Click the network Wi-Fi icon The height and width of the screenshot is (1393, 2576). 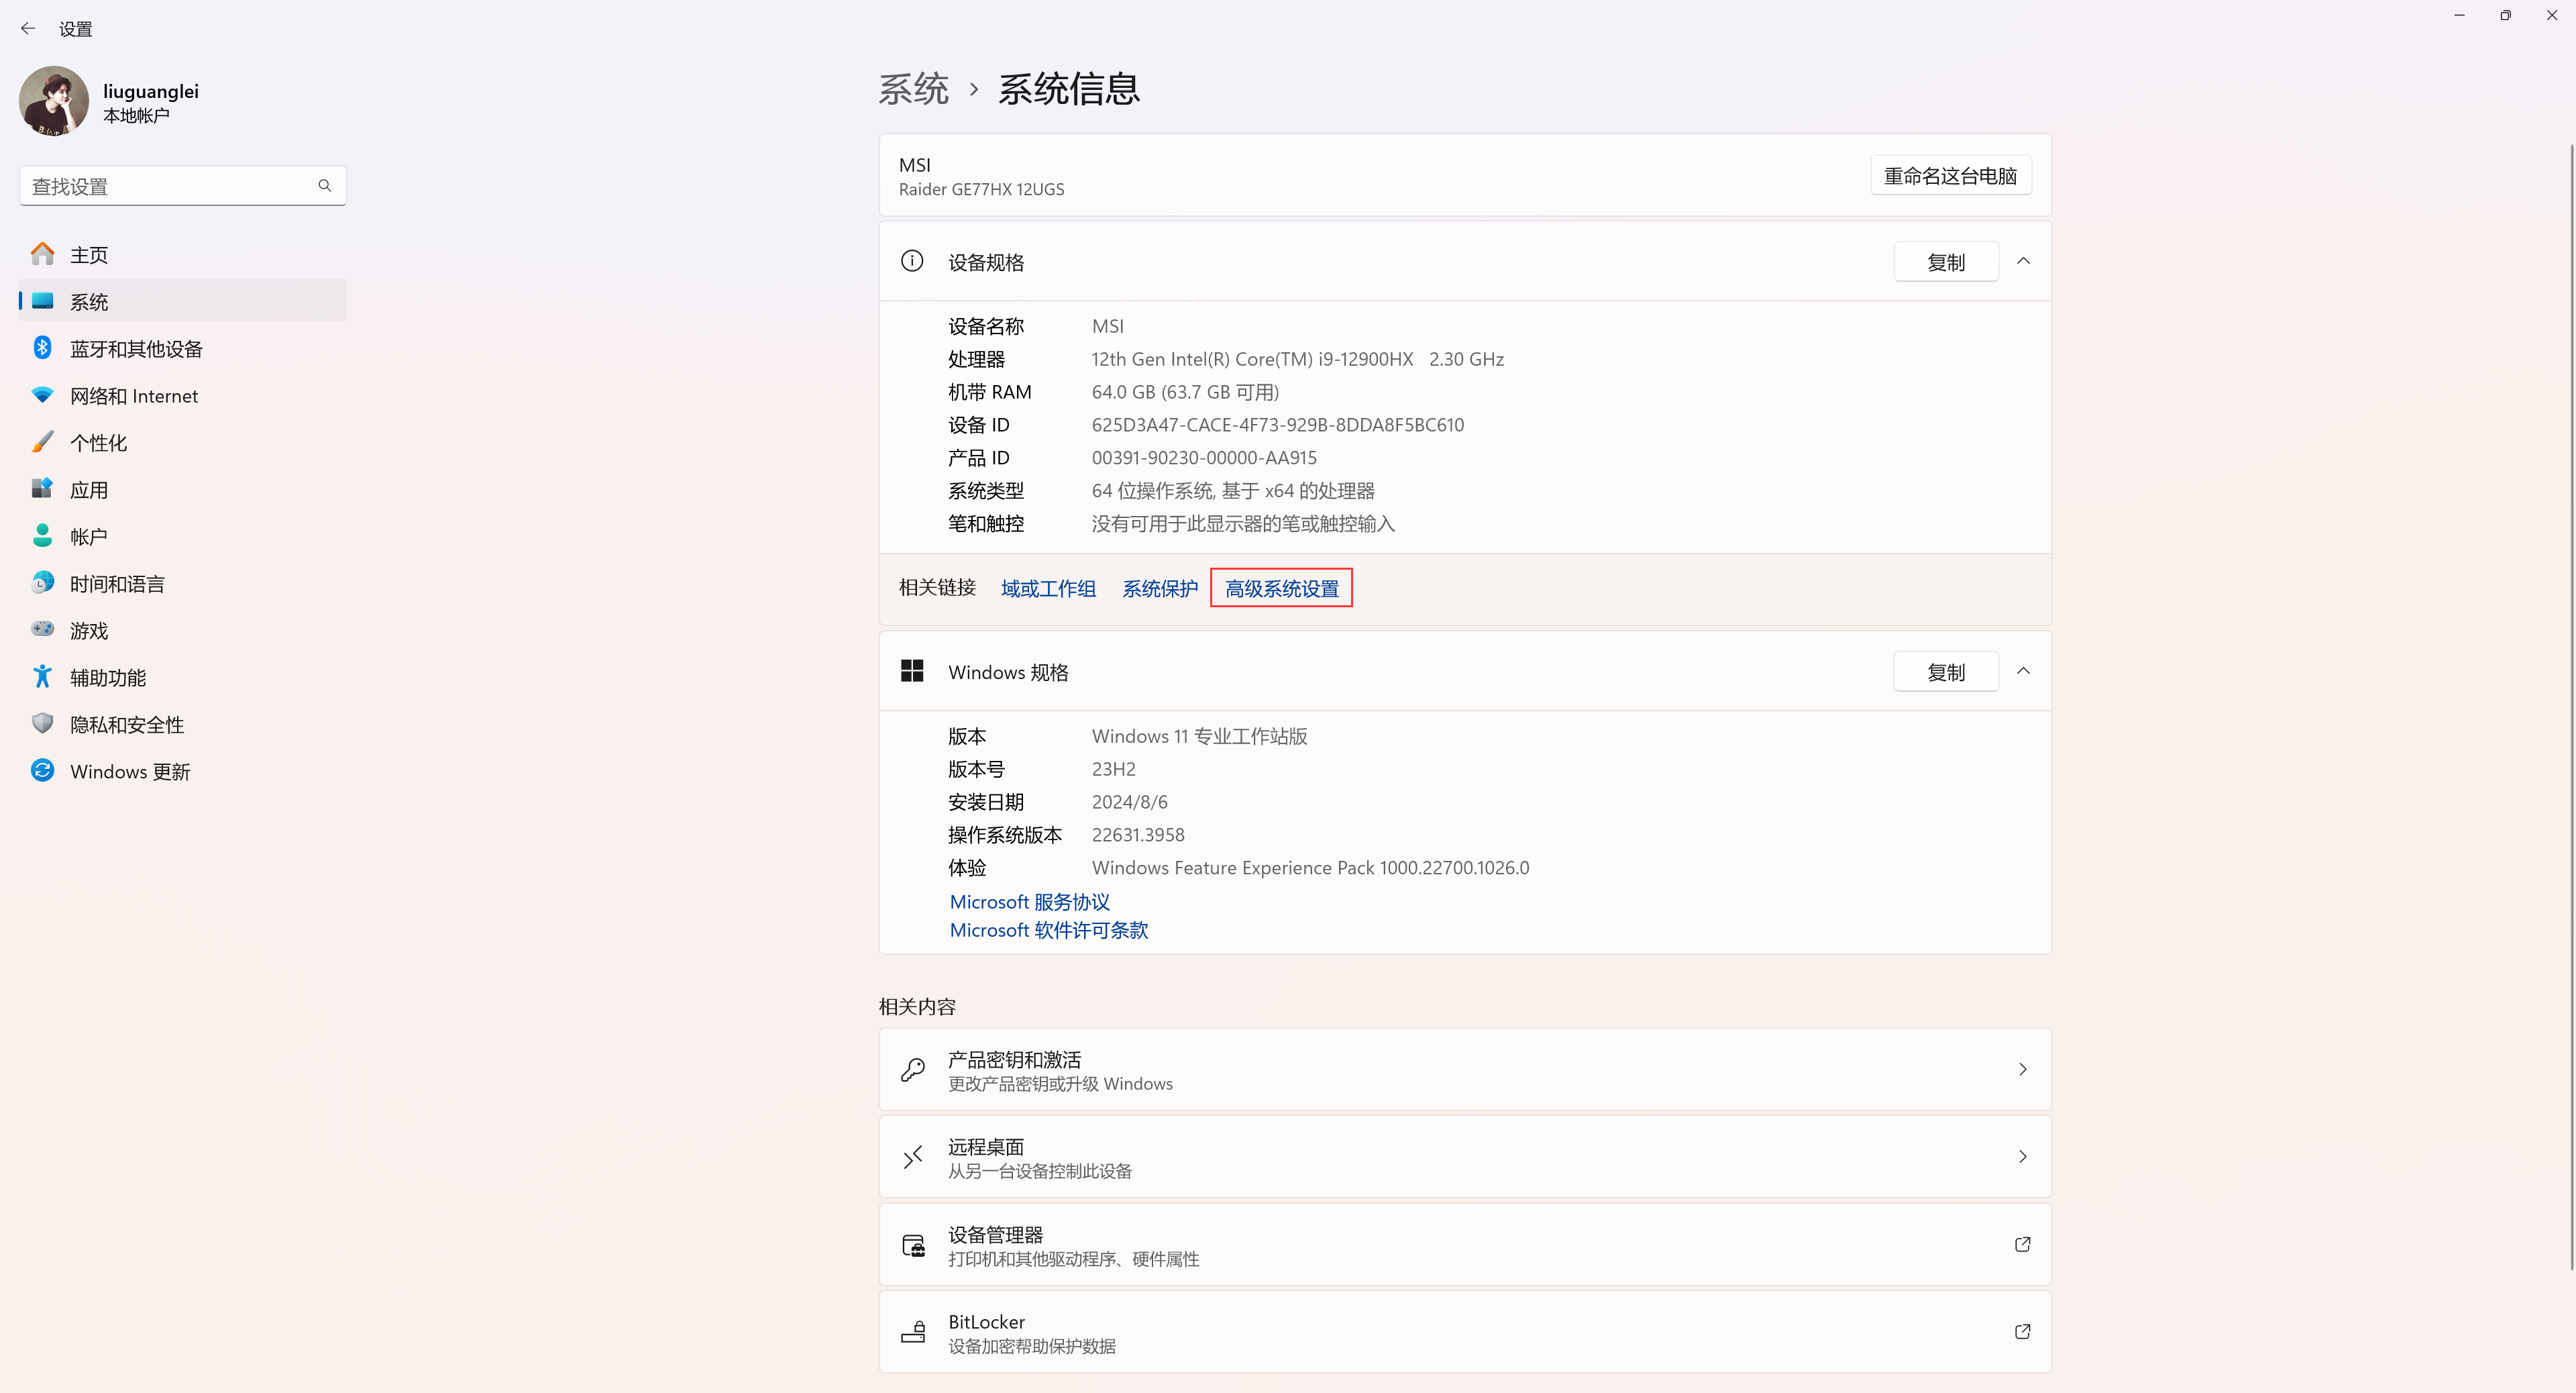(x=42, y=395)
